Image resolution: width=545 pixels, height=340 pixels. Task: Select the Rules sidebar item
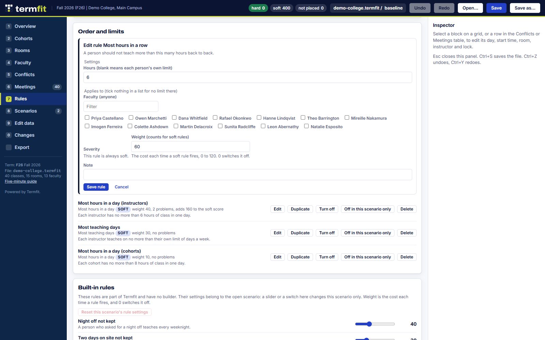[33, 99]
